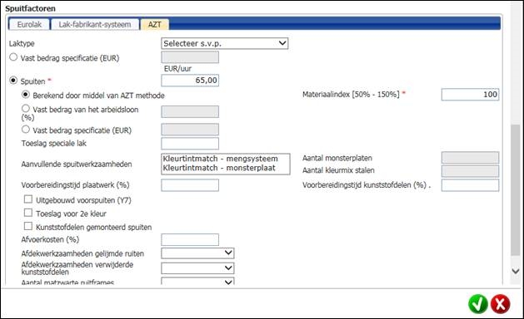
Task: Select Kleurtintmatch - monsterplaat in list
Action: [219, 168]
